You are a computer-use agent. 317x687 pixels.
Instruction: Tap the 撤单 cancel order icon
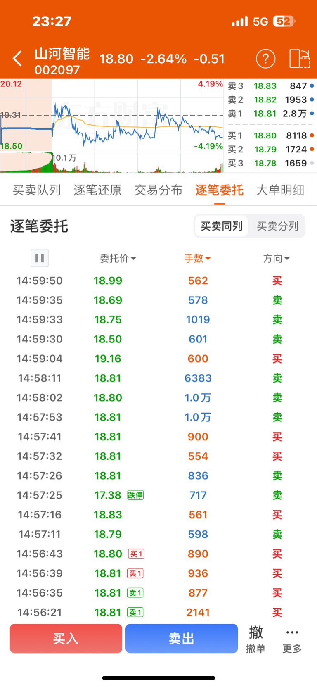[255, 639]
